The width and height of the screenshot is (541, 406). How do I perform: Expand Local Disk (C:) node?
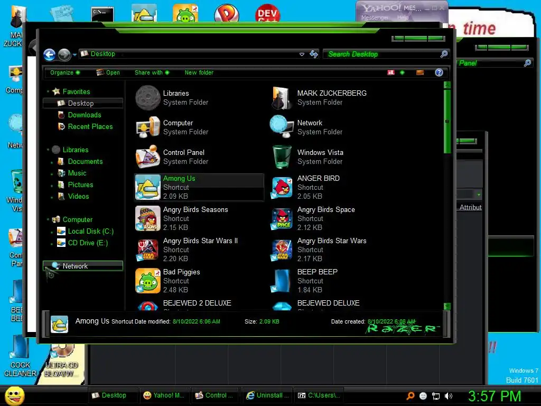52,232
